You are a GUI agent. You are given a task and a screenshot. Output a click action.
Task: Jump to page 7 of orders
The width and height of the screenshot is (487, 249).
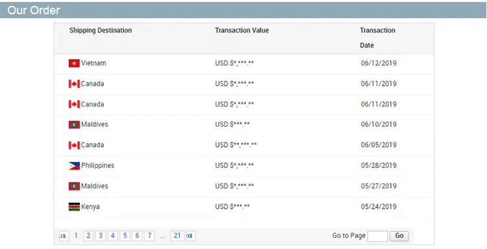pyautogui.click(x=149, y=235)
